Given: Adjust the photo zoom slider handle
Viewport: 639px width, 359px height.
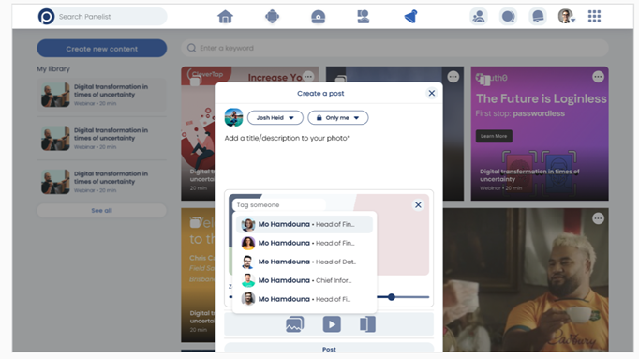Looking at the screenshot, I should 392,297.
